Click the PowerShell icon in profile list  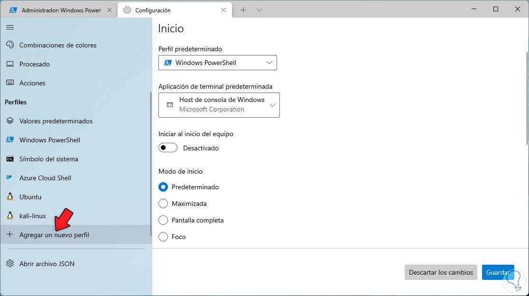(10, 139)
